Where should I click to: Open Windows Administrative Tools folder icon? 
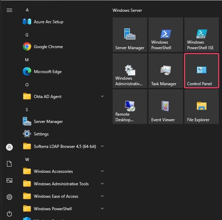pos(27,184)
